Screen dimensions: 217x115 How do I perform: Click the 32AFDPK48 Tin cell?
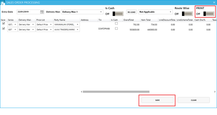tap(104, 29)
